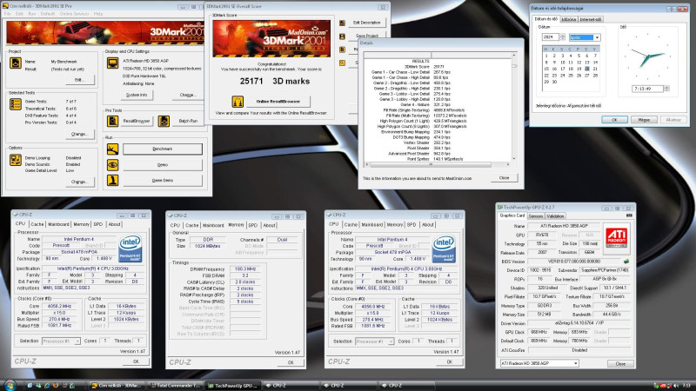Click the Demo eye icon
Viewport: 696px width, 391px height.
113,165
